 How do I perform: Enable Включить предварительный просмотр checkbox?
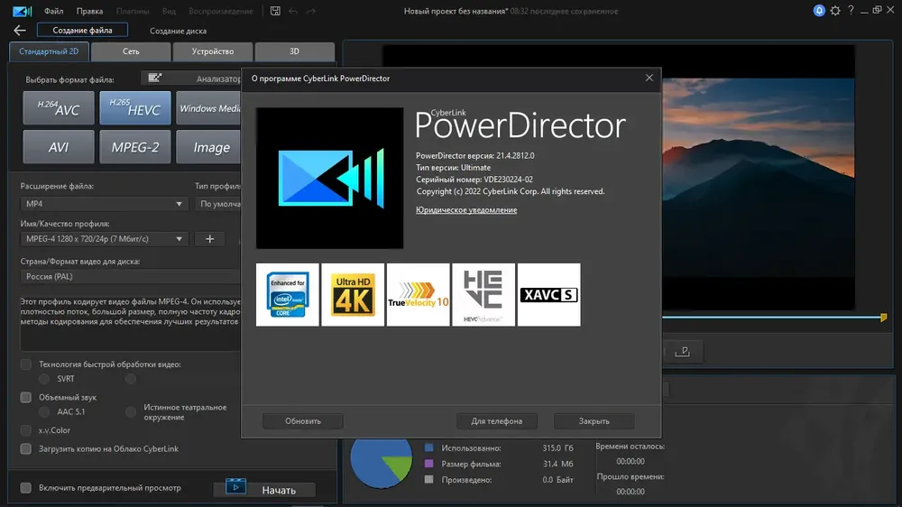(26, 488)
